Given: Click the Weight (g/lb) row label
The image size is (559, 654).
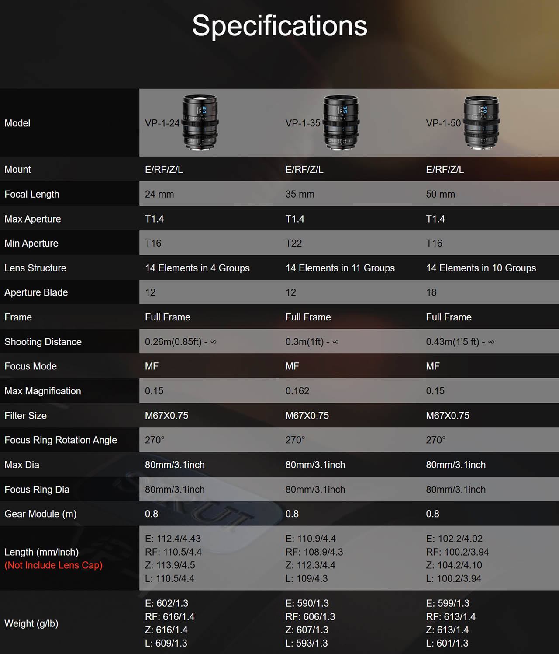Looking at the screenshot, I should (x=31, y=623).
